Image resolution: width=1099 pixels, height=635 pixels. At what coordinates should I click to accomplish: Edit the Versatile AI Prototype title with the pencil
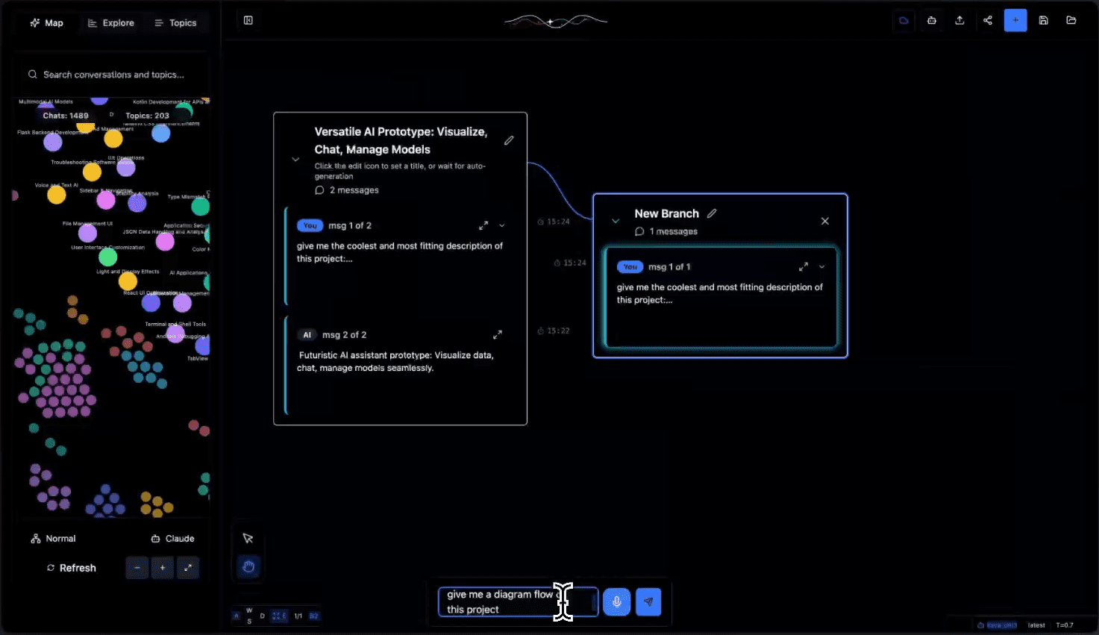(509, 140)
